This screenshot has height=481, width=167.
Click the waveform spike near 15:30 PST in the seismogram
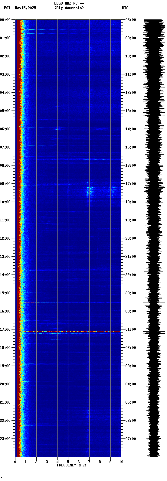pos(154,302)
